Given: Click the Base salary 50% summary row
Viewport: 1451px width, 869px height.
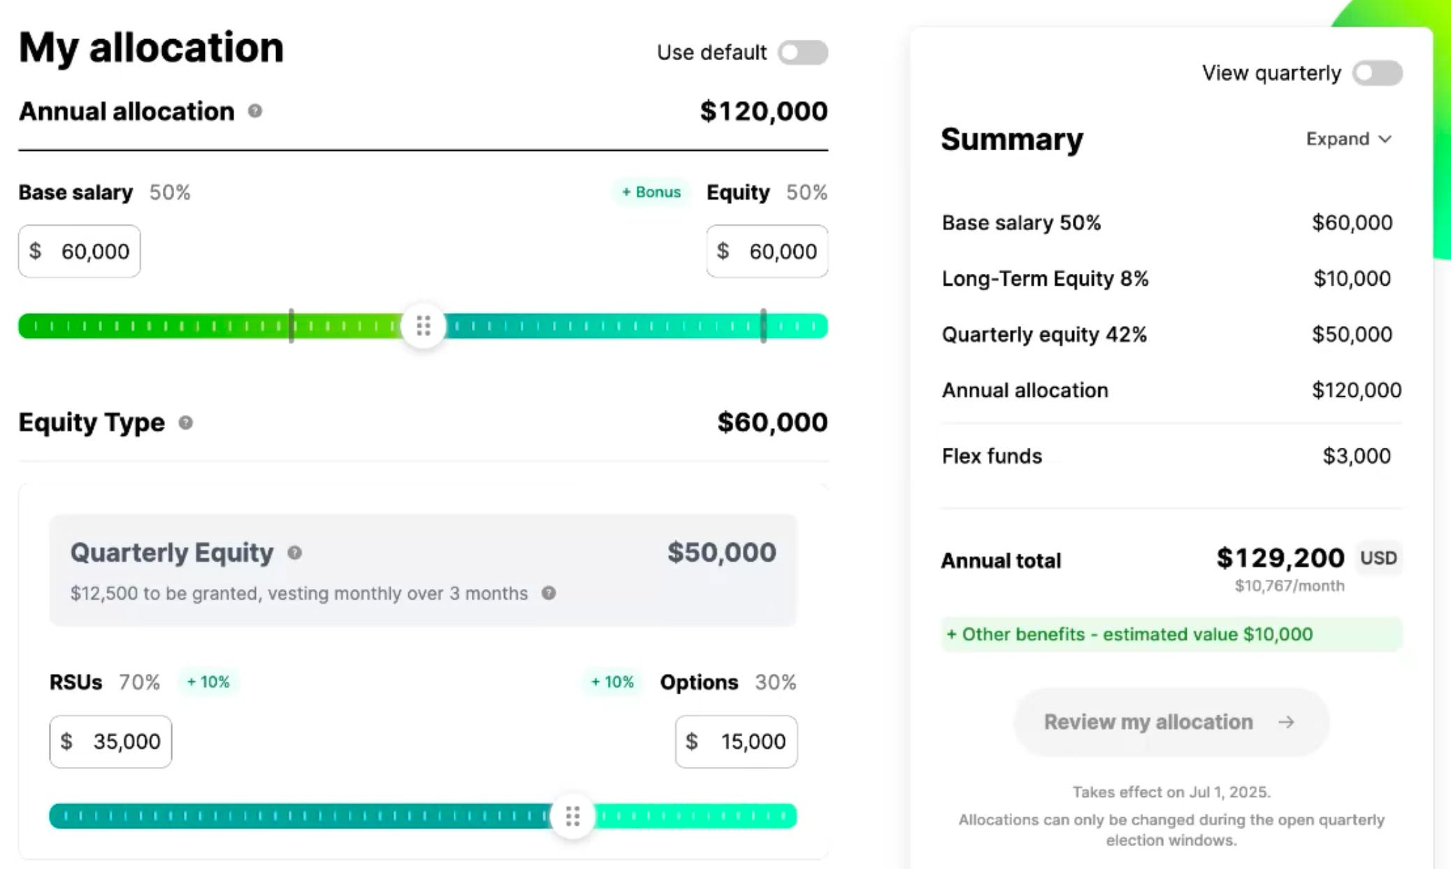Looking at the screenshot, I should 1171,223.
